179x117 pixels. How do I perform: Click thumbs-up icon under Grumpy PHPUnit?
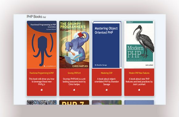click(74, 90)
